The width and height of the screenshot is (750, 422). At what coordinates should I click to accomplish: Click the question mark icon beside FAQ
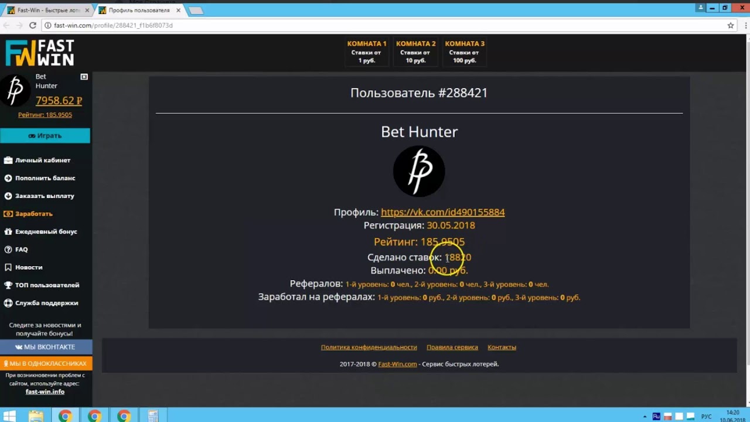coord(8,250)
